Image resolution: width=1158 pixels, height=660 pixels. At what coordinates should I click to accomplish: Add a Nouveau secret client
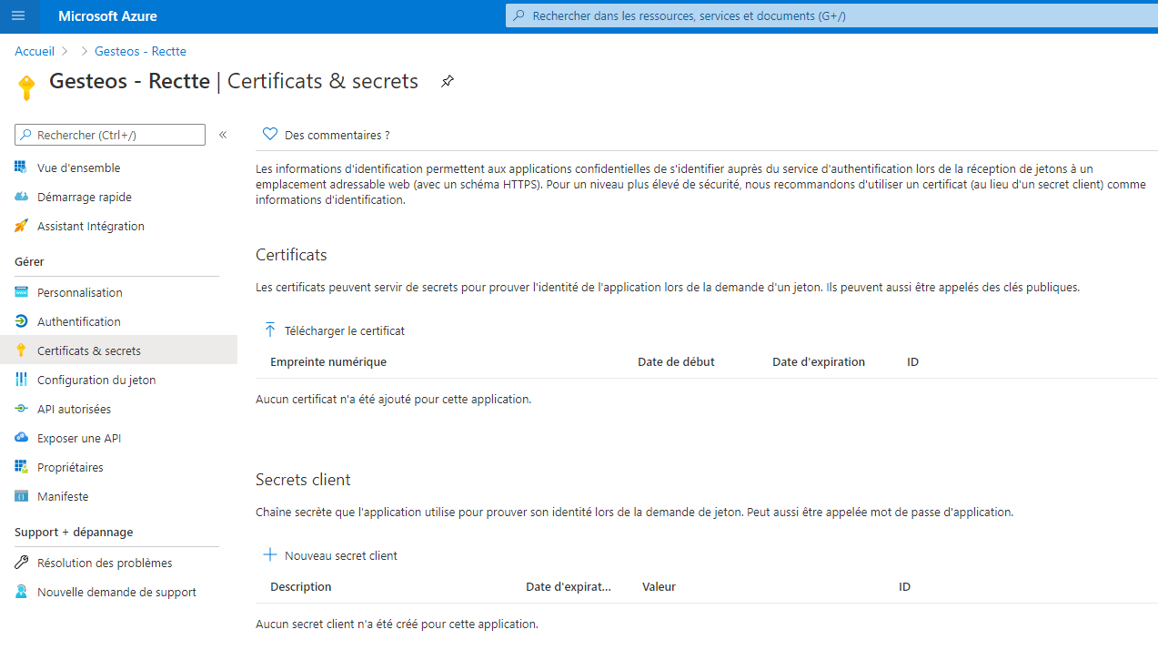coord(330,555)
